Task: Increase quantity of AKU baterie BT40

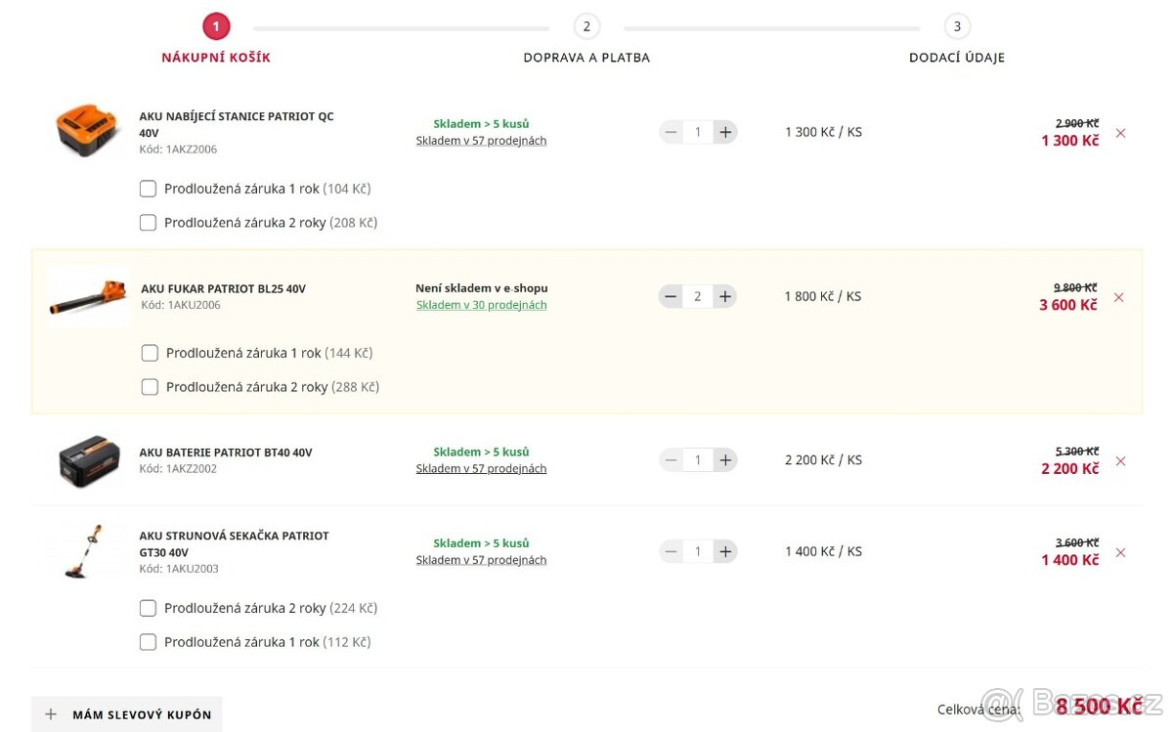Action: (724, 460)
